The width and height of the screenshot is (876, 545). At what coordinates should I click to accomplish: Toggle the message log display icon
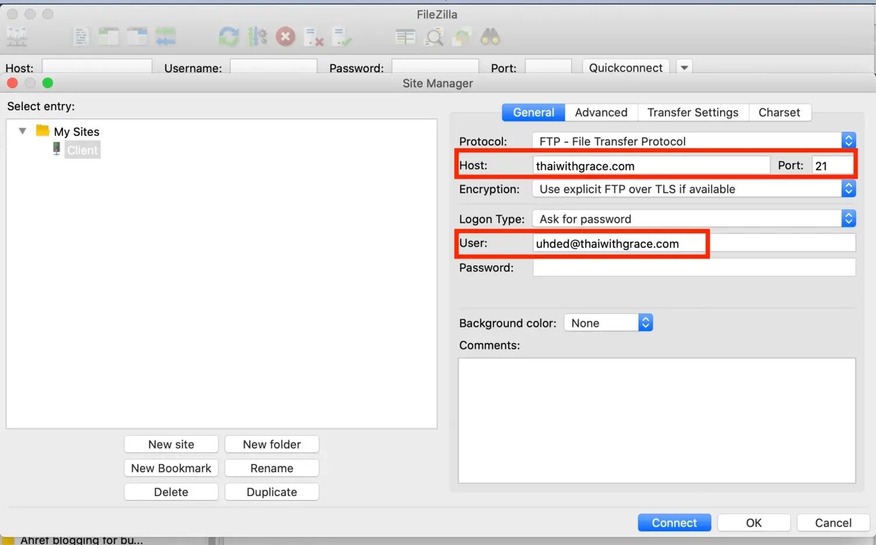coord(81,36)
